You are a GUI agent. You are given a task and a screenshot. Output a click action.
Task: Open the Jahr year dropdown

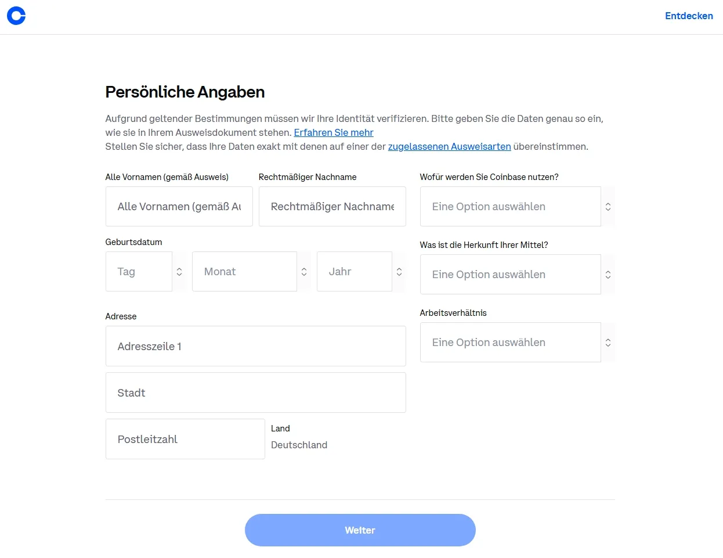355,271
